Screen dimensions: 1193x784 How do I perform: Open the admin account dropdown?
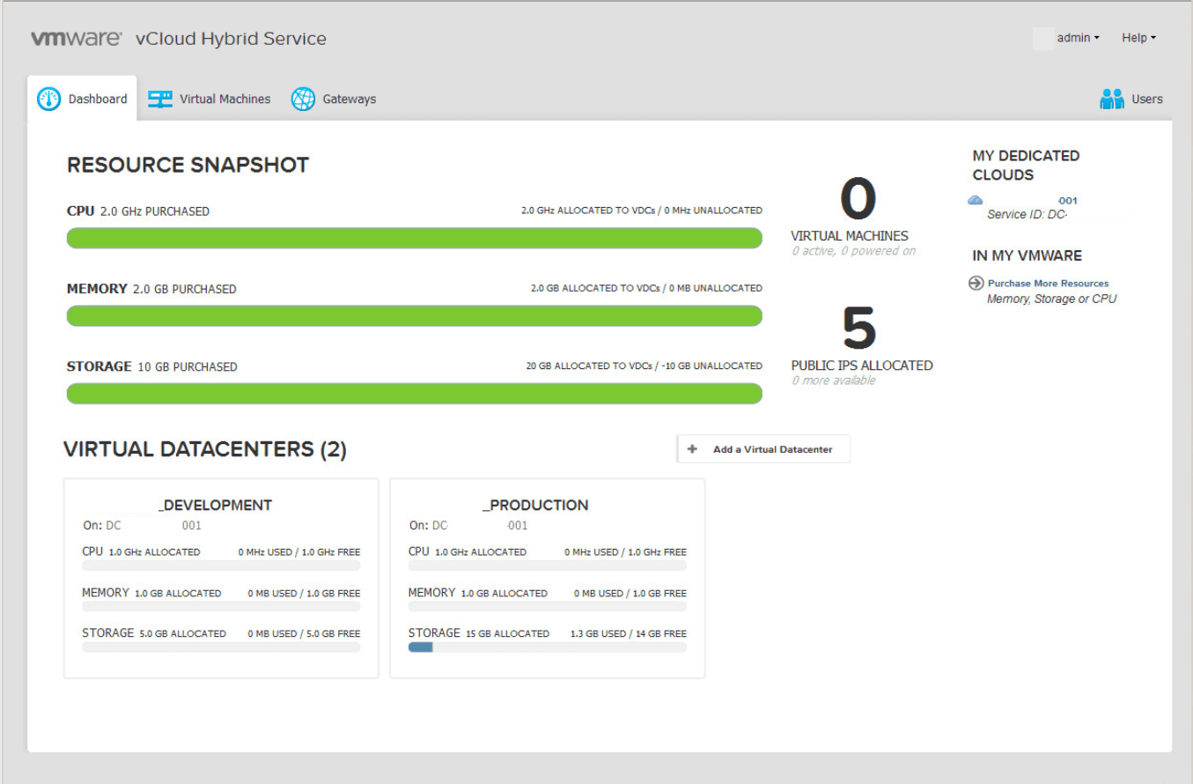tap(1078, 38)
